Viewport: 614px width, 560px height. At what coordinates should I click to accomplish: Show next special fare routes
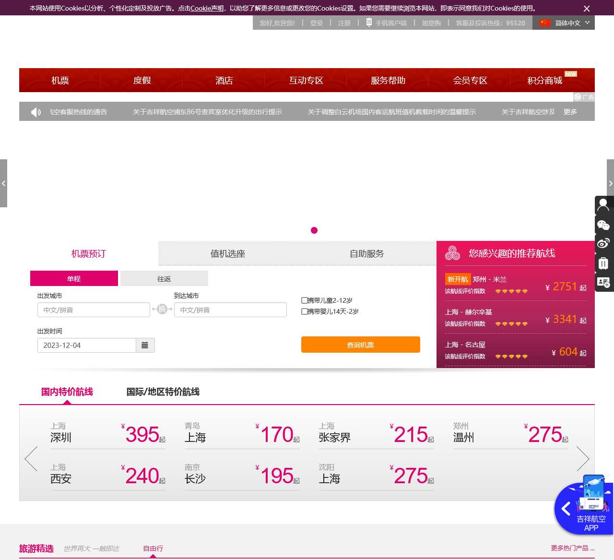click(583, 459)
